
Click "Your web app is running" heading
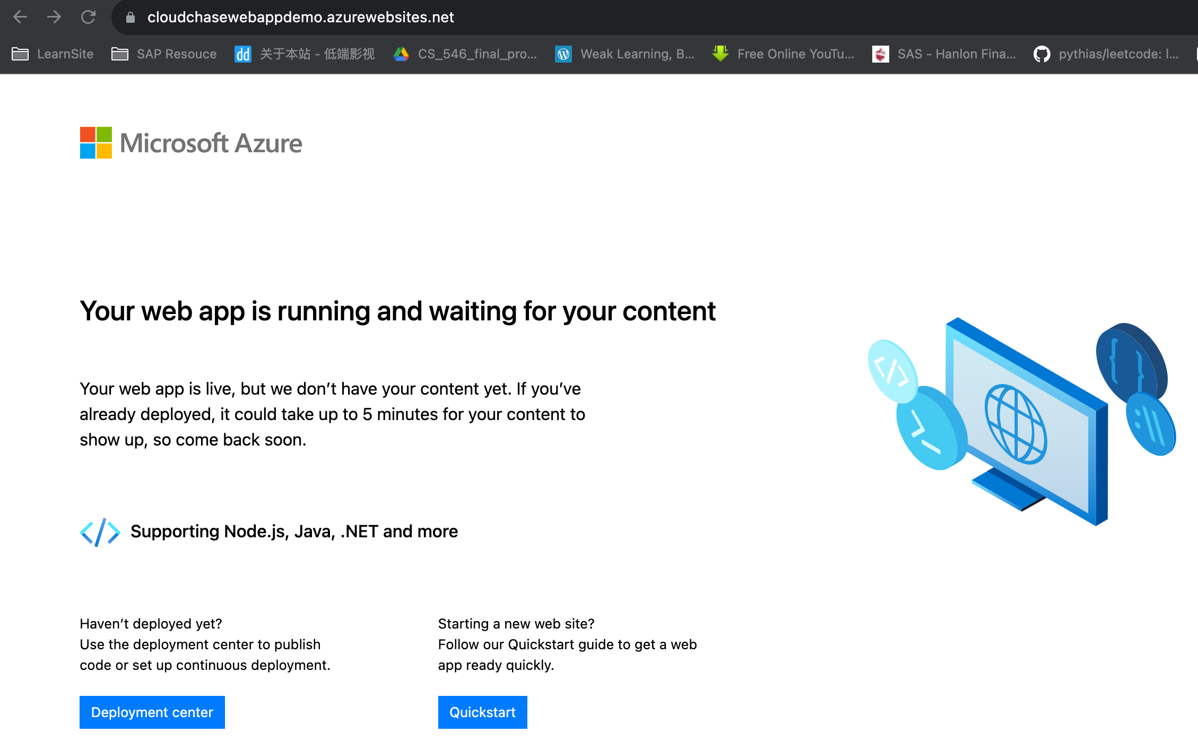[x=397, y=311]
